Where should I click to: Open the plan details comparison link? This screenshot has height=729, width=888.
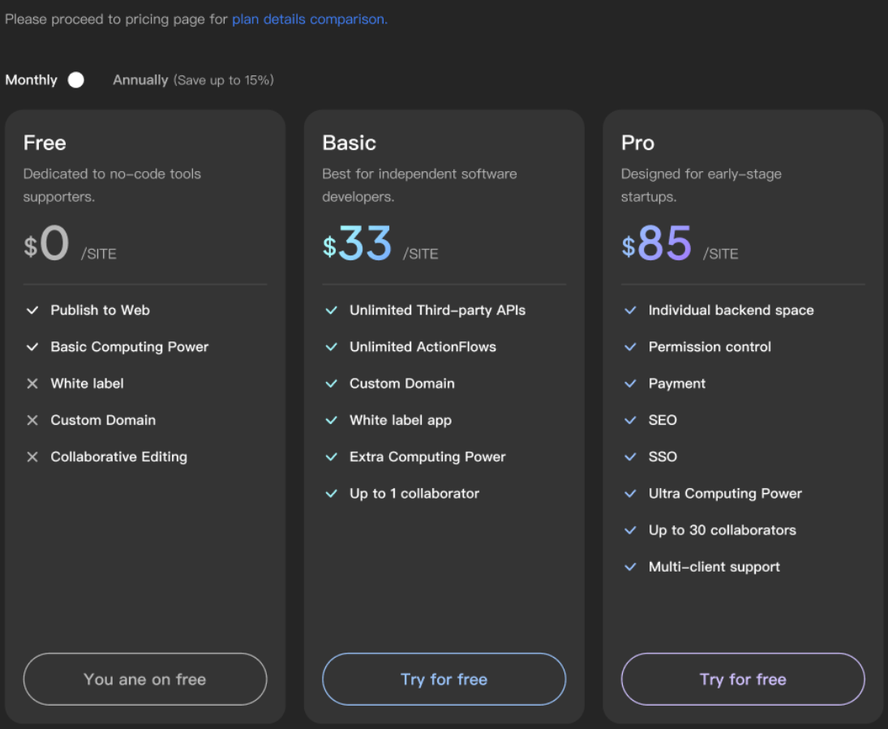(310, 19)
